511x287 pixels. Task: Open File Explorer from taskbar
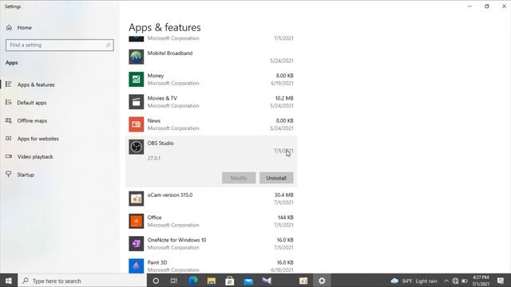(211, 281)
